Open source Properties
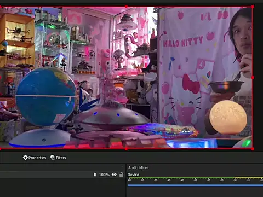 [35, 158]
